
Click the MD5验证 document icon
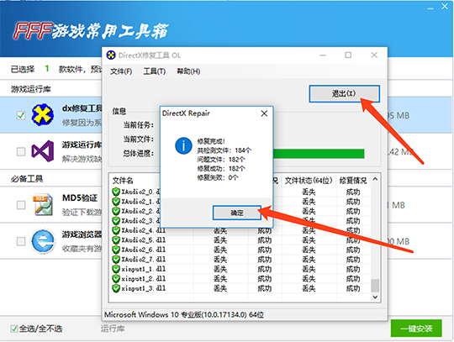[44, 205]
